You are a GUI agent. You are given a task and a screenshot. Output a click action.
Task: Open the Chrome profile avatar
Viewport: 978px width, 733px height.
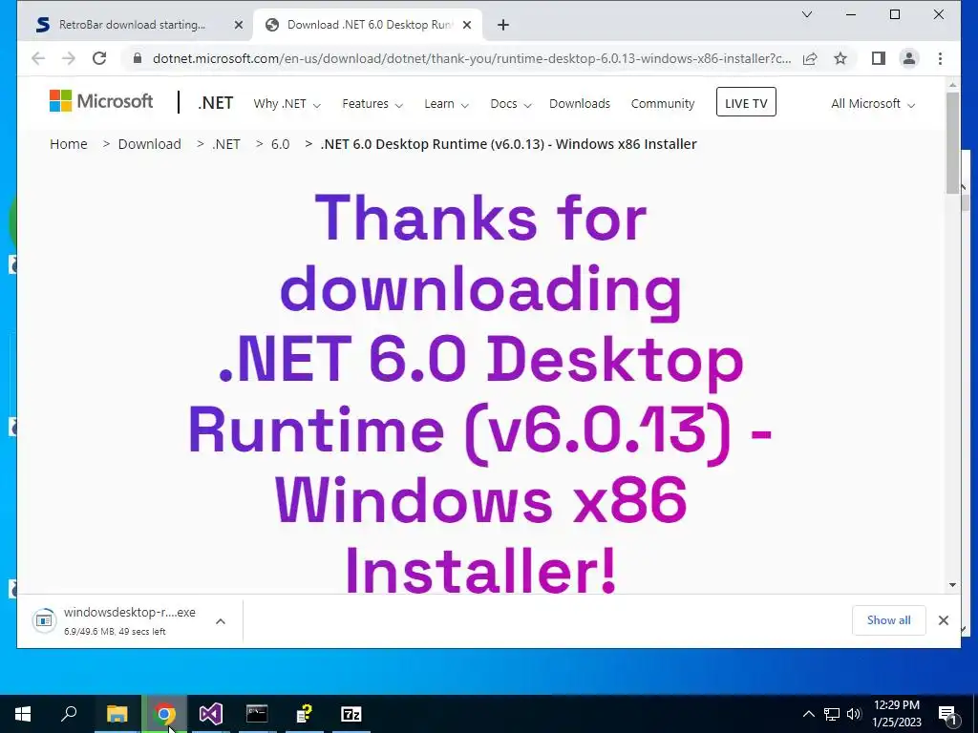[909, 58]
